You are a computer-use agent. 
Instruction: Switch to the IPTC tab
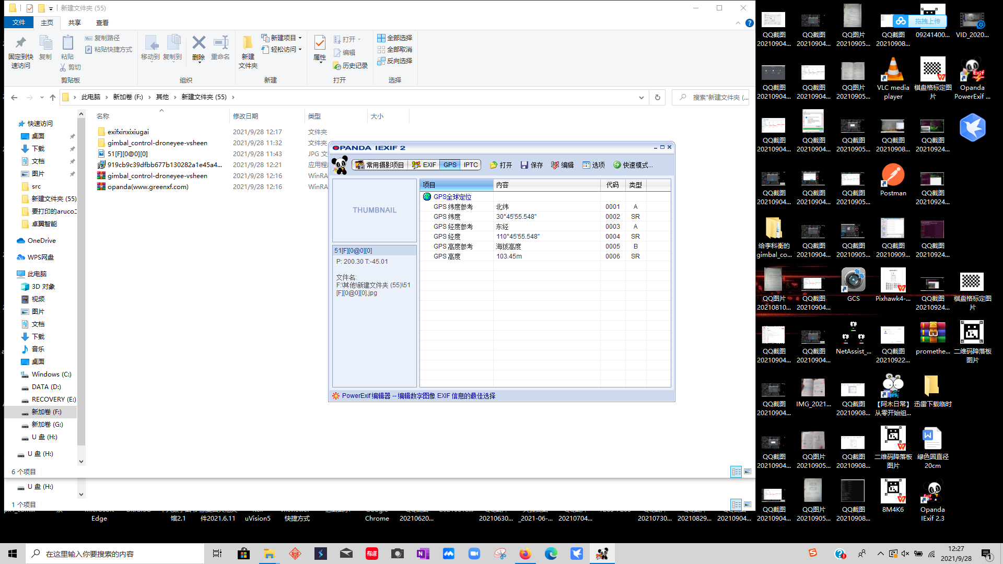(x=471, y=165)
